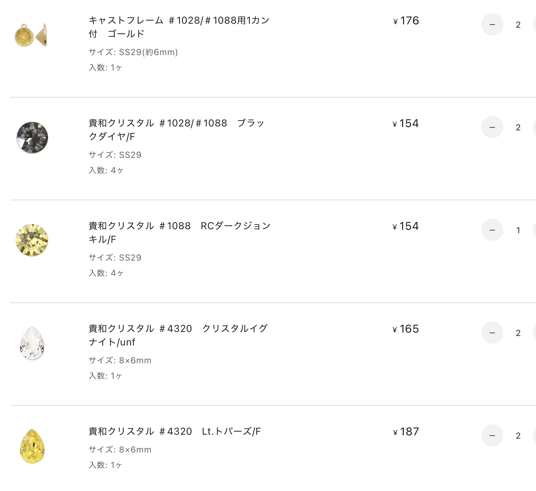Decrease quantity of Lt.トパーズ pear crystal
The height and width of the screenshot is (491, 536).
(492, 435)
